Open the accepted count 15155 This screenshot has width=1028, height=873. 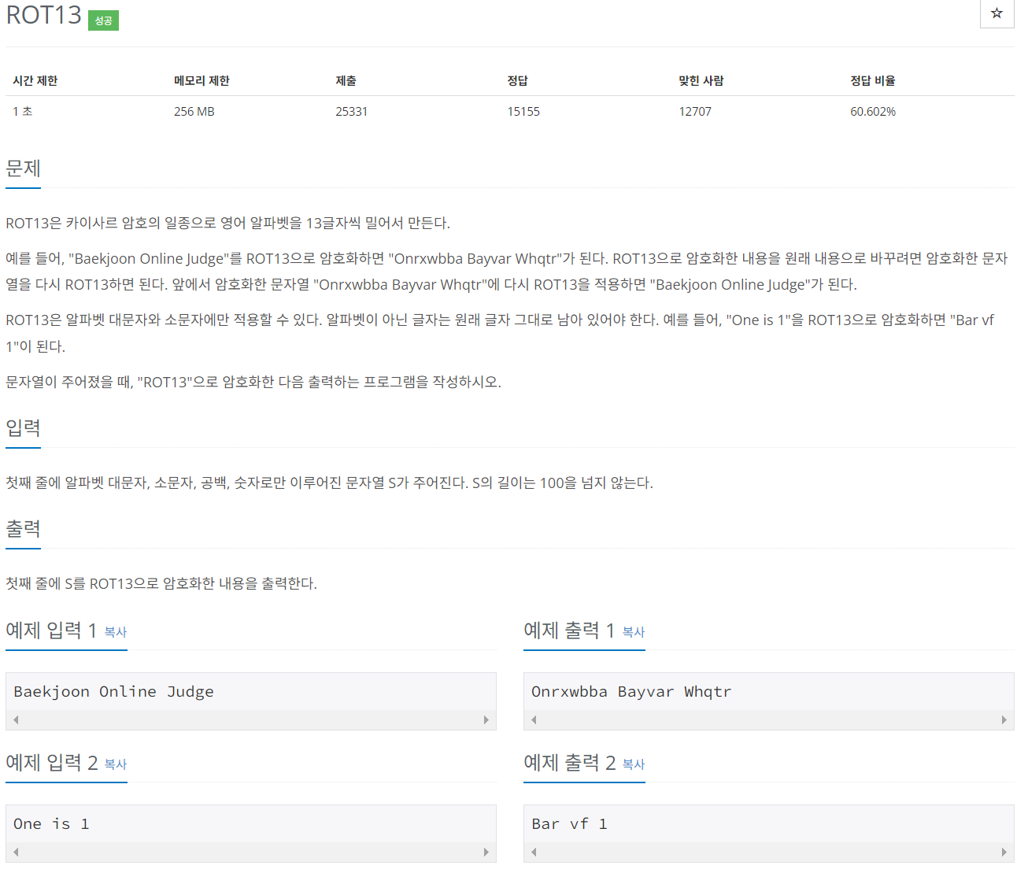[x=523, y=111]
